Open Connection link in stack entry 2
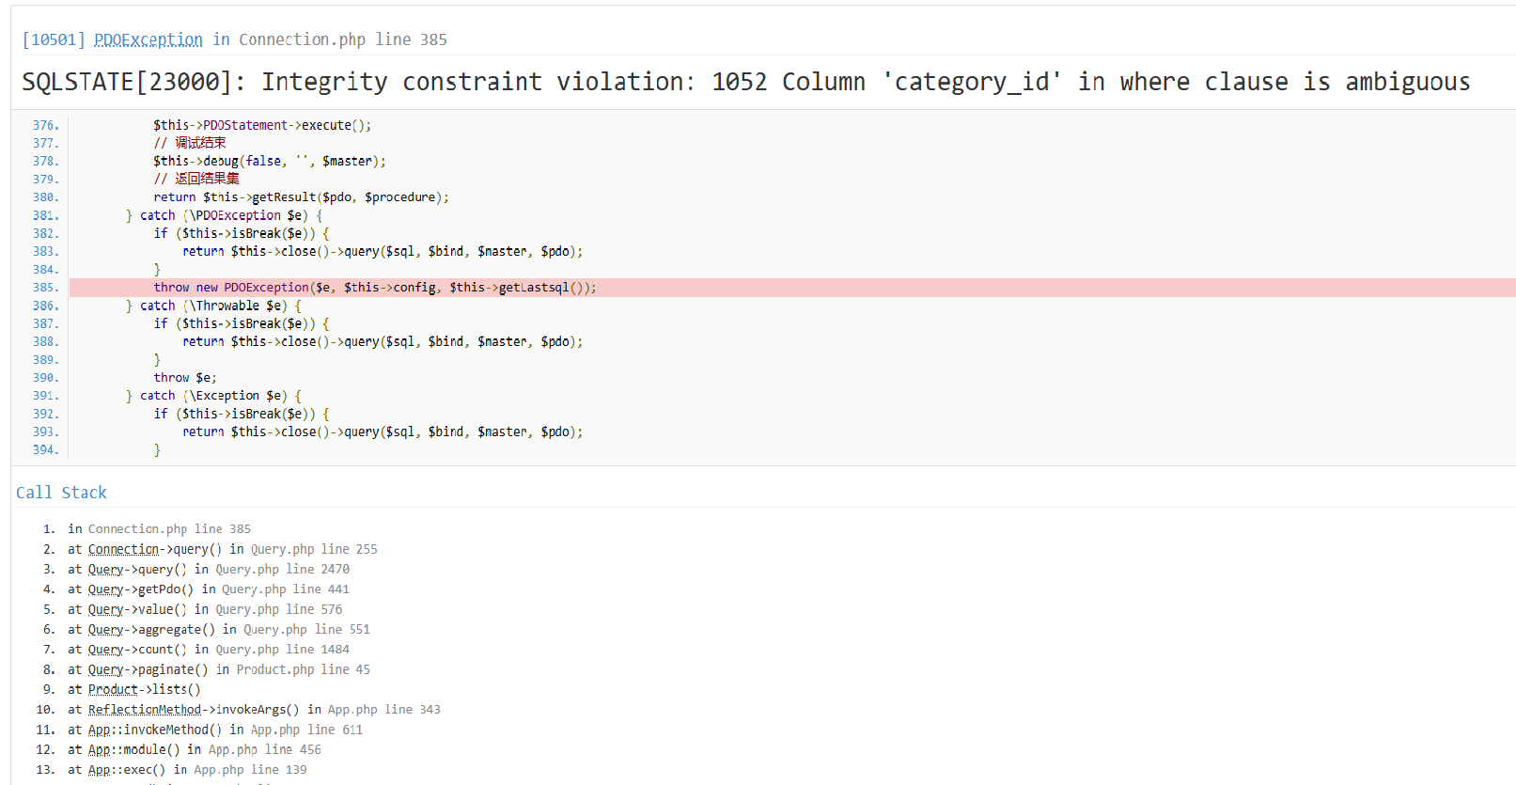Screen dimensions: 1516x785 (124, 549)
